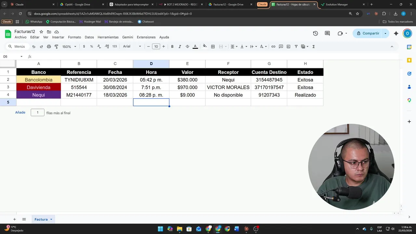The image size is (416, 234).
Task: Click the Meet video call icon
Action: tap(340, 33)
